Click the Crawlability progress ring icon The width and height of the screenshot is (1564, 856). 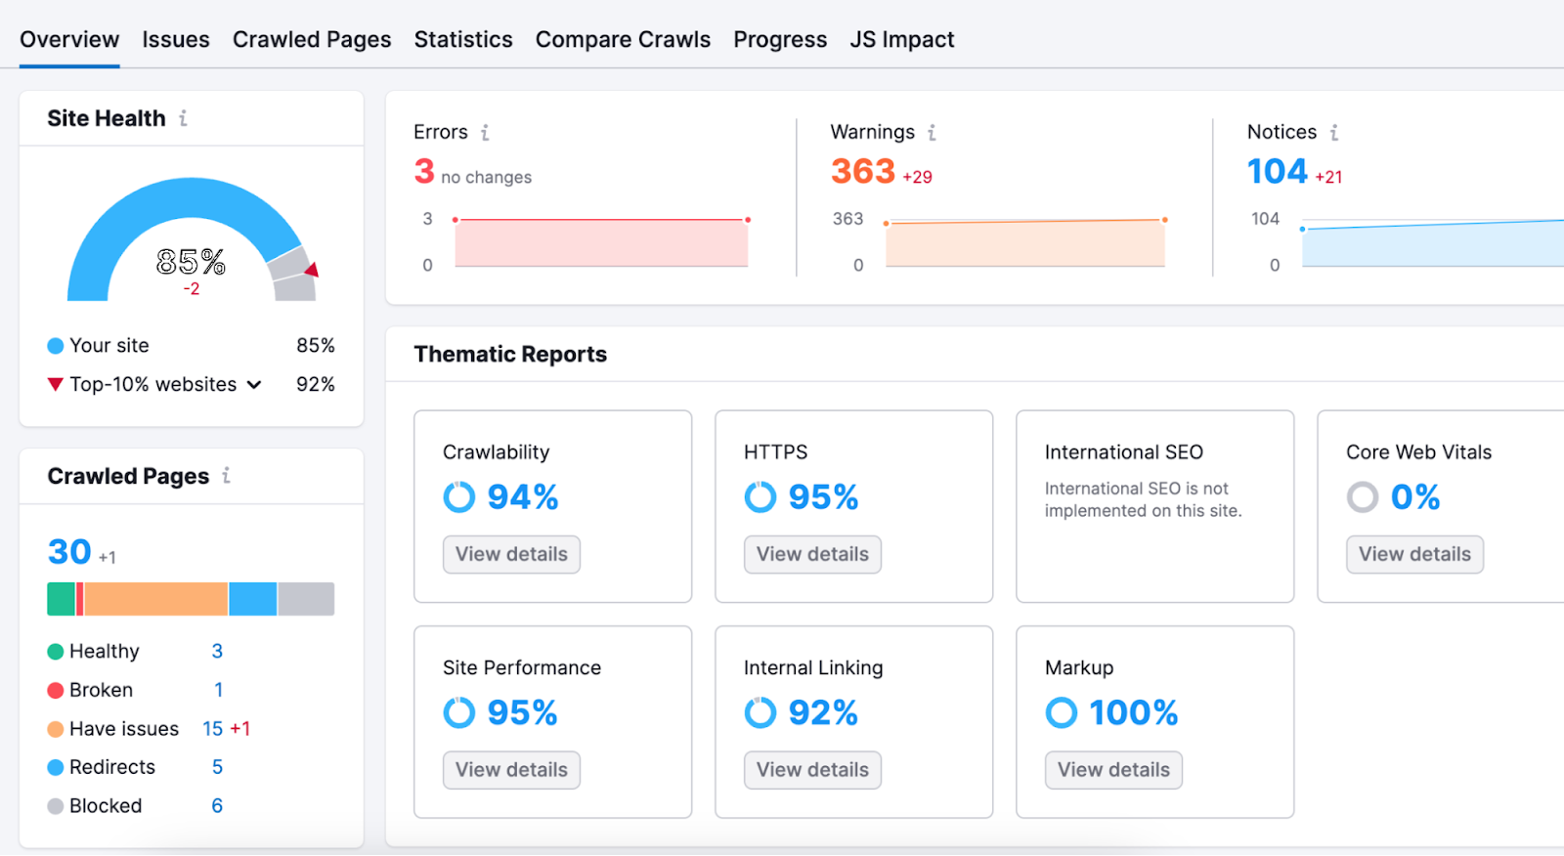click(459, 497)
